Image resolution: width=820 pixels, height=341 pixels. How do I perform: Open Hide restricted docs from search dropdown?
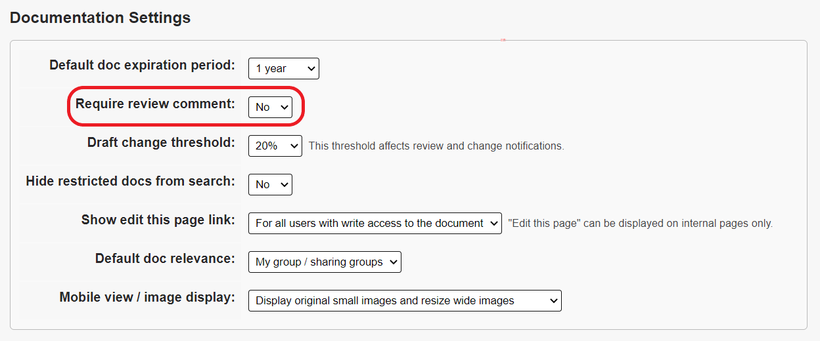270,184
